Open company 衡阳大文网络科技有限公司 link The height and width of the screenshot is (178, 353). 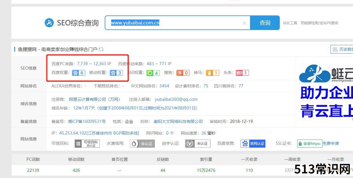pos(178,121)
